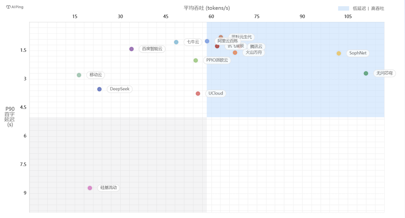The height and width of the screenshot is (218, 405).
Task: Click the 15 tick on throughput axis
Action: click(x=74, y=16)
